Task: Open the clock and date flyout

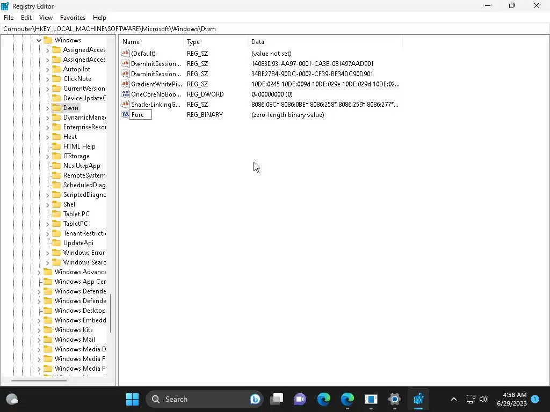Action: [512, 399]
